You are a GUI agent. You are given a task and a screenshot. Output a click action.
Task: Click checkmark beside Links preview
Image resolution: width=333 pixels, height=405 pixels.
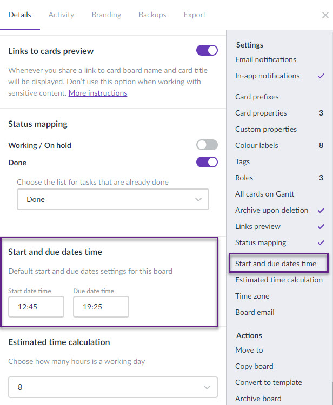tap(321, 226)
